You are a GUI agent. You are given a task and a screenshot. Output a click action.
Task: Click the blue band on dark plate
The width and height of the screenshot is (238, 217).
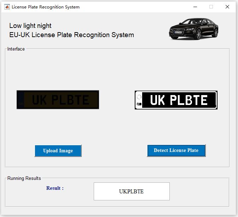tap(21, 100)
